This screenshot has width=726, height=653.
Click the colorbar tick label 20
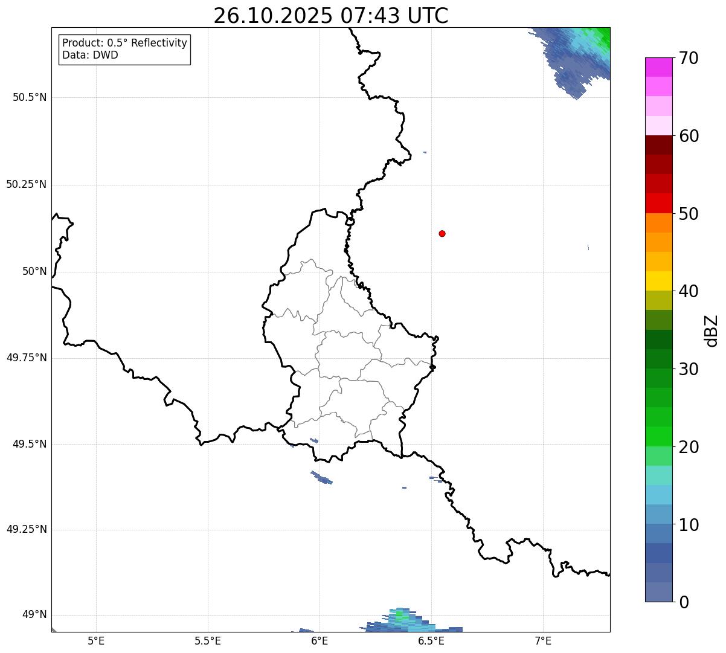(x=689, y=447)
